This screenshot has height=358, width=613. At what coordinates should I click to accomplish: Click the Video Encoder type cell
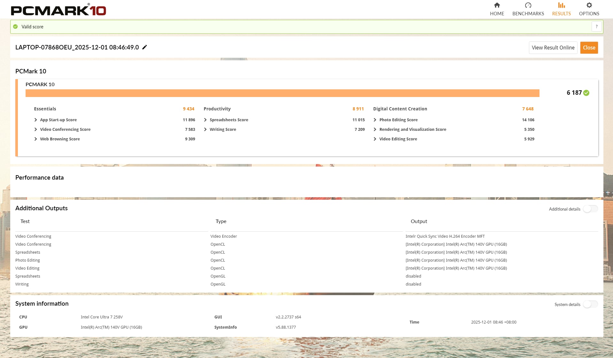coord(224,236)
